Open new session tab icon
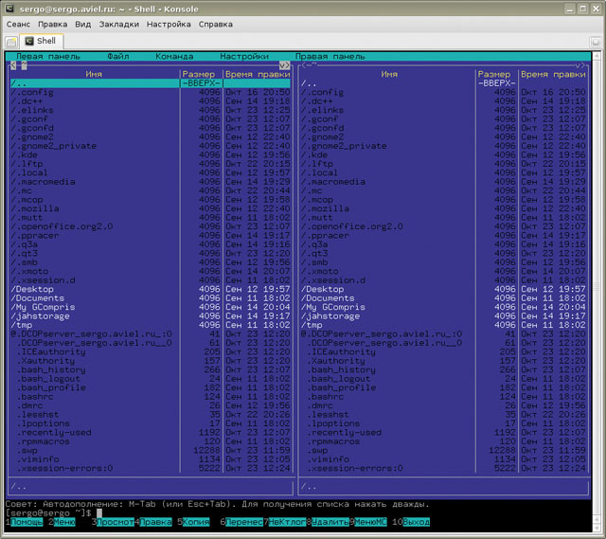Viewport: 606px width, 539px height. pos(11,42)
